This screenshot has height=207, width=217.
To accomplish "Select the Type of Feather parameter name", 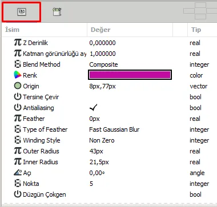I will tap(45, 129).
